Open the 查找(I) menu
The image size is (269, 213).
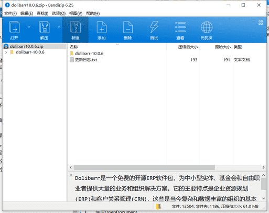pos(42,13)
